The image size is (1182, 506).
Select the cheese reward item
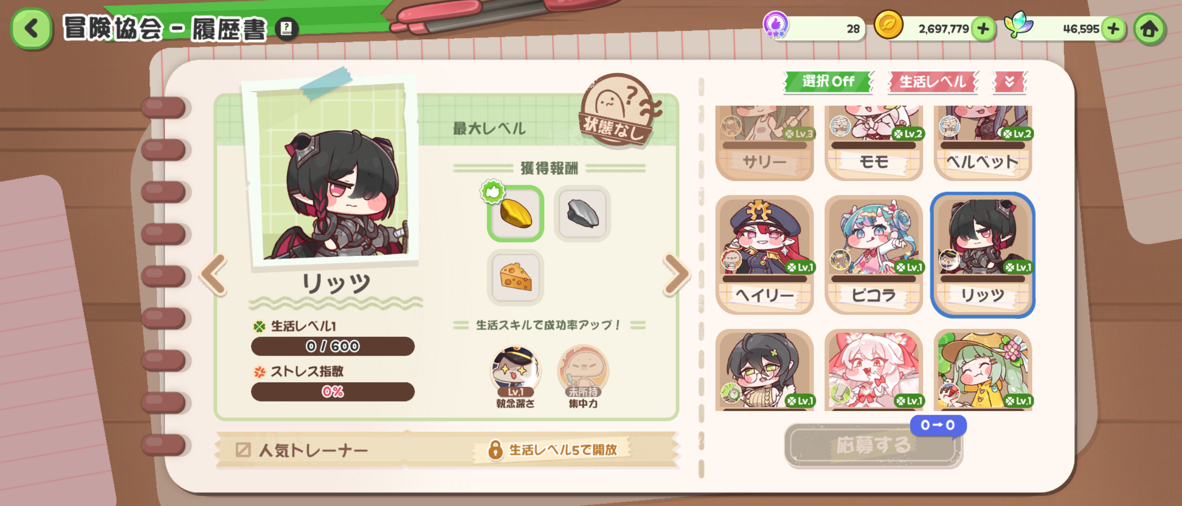515,277
